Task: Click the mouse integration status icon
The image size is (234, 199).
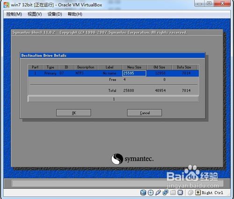Action: [190, 192]
